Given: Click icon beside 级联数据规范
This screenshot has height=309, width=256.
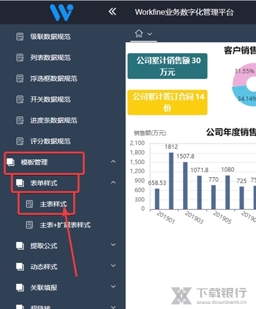Looking at the screenshot, I should click(20, 37).
